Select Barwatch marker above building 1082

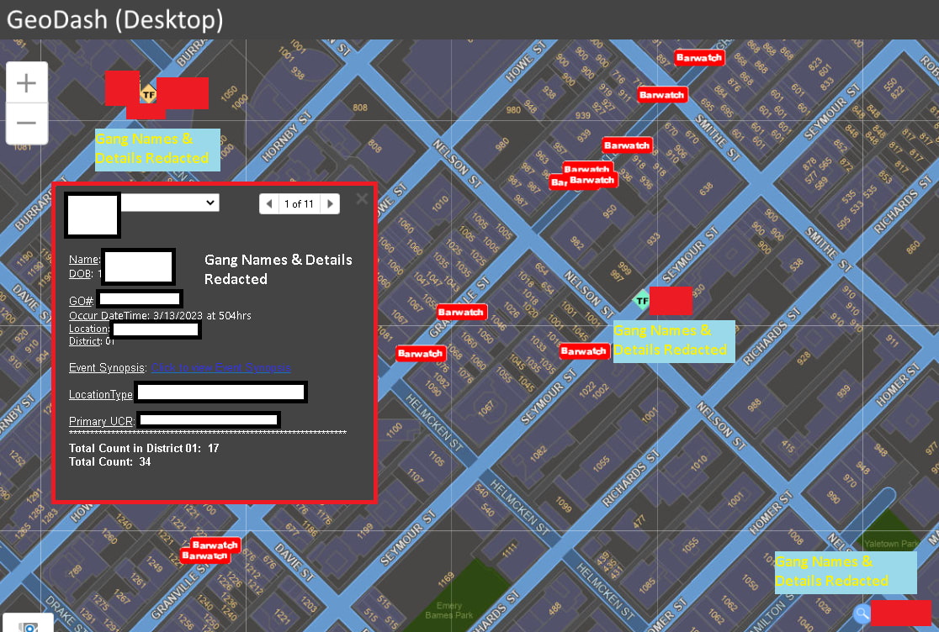[x=421, y=353]
